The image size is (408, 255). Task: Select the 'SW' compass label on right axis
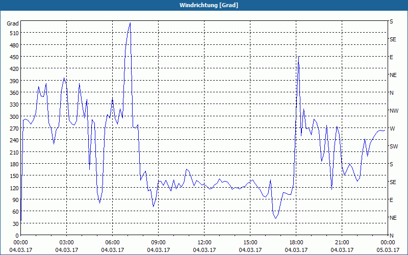pyautogui.click(x=394, y=146)
